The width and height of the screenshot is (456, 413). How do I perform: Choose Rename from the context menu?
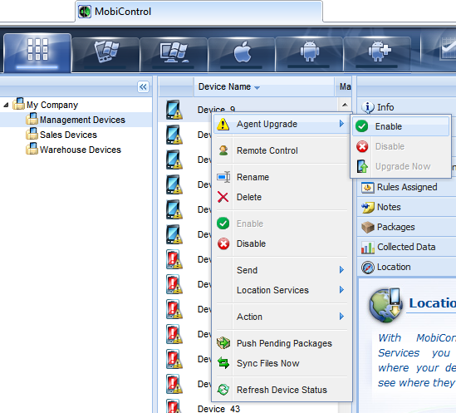pos(282,177)
